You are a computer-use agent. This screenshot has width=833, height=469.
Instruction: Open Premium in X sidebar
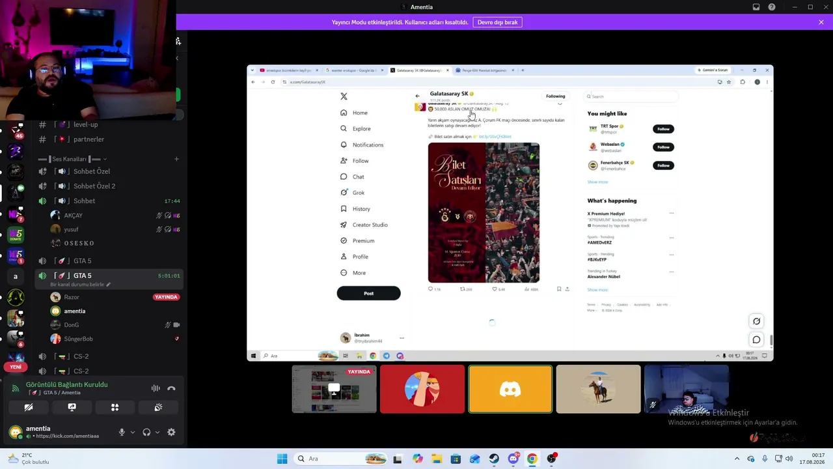pyautogui.click(x=357, y=241)
